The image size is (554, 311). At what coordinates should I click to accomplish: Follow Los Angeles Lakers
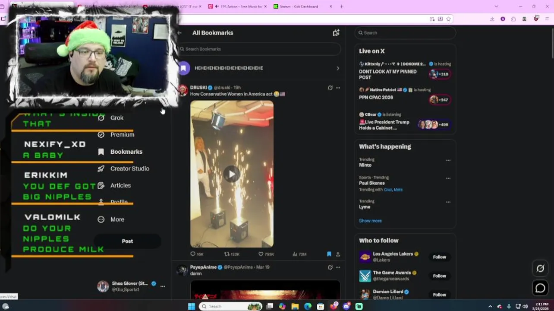pyautogui.click(x=439, y=257)
